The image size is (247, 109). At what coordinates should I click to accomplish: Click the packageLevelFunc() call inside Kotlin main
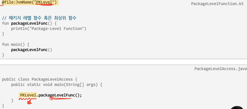click(x=31, y=50)
